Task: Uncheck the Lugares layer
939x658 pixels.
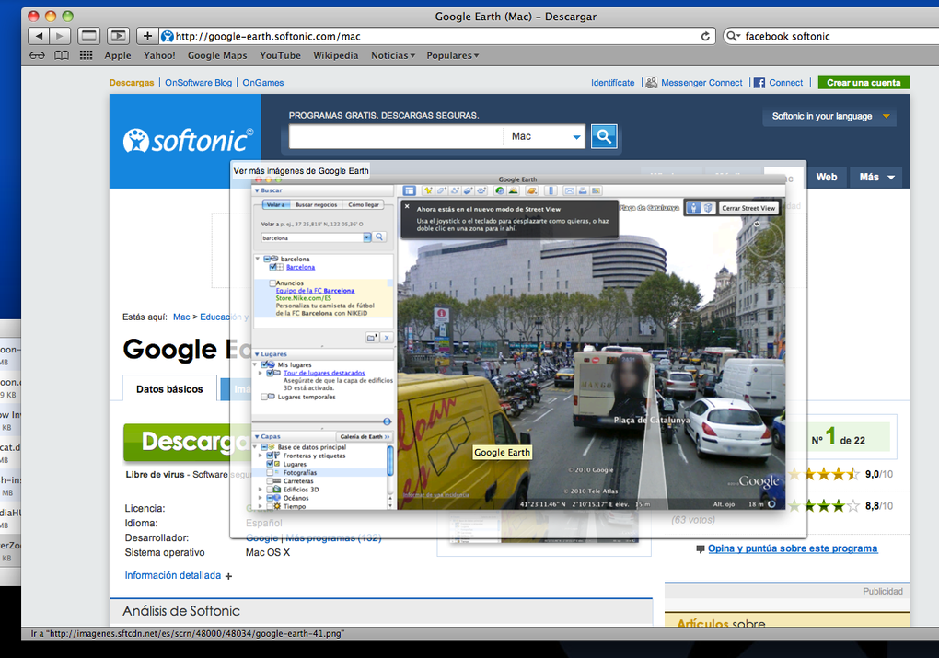Action: pos(270,463)
